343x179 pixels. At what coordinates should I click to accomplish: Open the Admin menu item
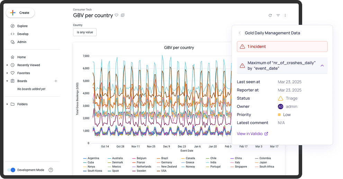pyautogui.click(x=21, y=42)
